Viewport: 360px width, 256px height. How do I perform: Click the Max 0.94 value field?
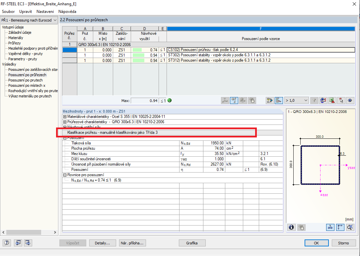point(144,101)
